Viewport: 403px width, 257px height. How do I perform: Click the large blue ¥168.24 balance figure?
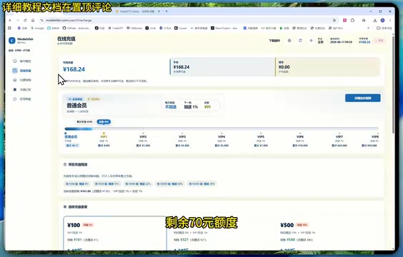click(74, 69)
